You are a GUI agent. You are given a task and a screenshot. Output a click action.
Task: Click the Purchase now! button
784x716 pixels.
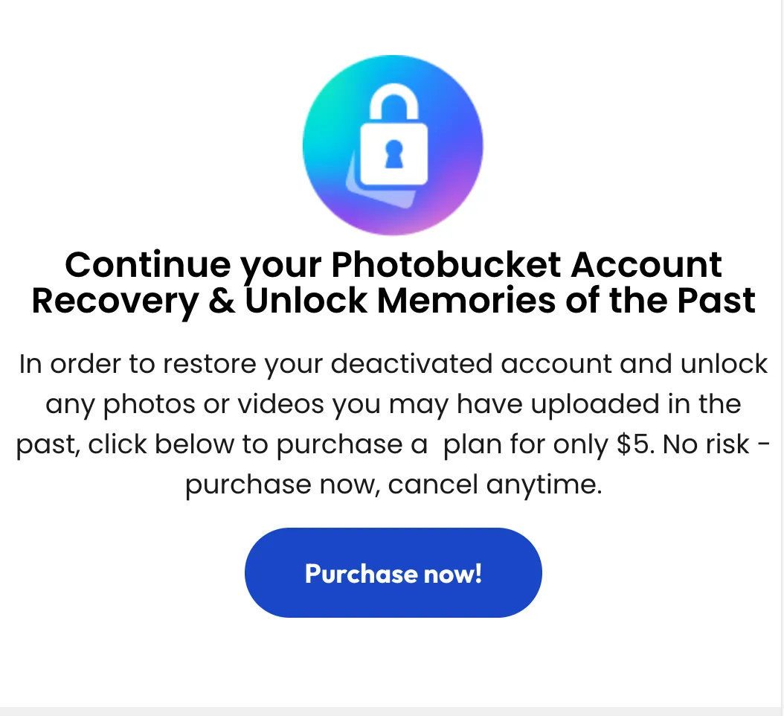coord(393,573)
